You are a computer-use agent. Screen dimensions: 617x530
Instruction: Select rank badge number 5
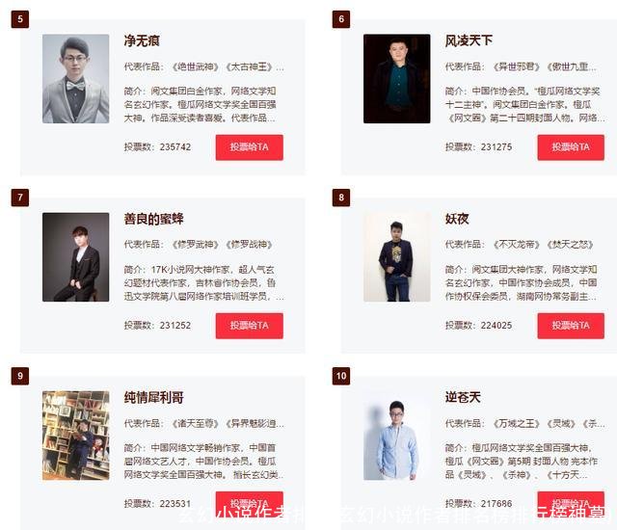(x=20, y=19)
